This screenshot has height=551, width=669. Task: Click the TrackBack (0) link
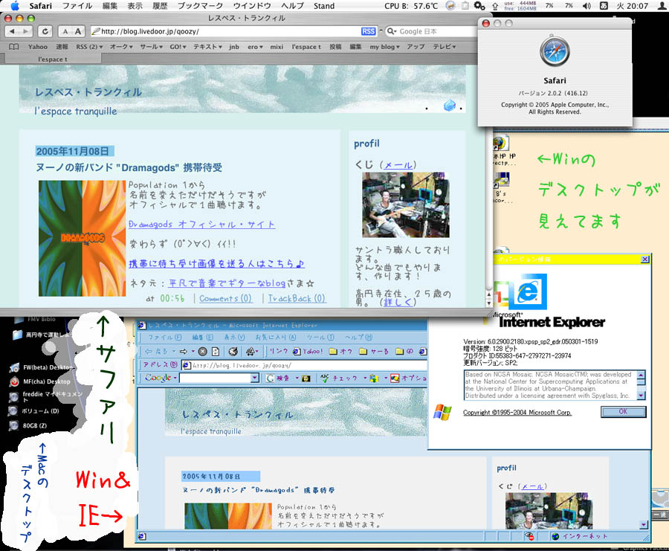coord(297,298)
